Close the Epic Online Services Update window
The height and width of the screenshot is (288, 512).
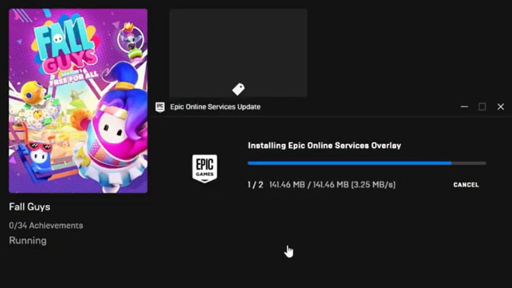pyautogui.click(x=500, y=107)
